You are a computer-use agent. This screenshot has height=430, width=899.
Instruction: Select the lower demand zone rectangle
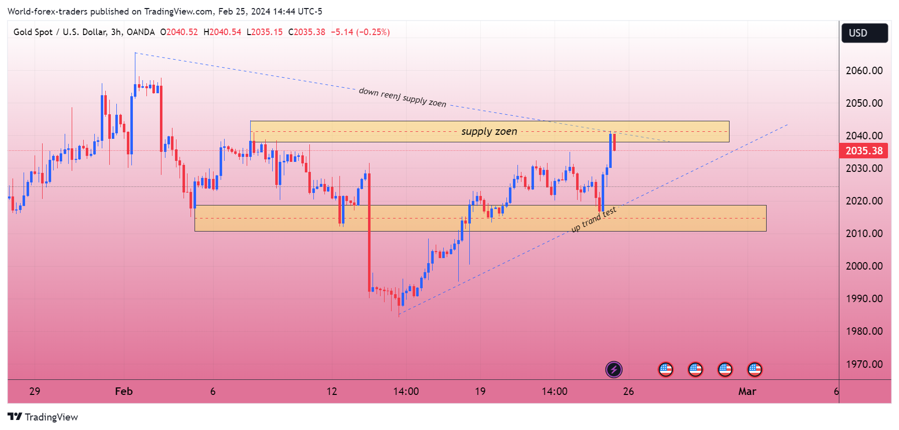pyautogui.click(x=480, y=218)
